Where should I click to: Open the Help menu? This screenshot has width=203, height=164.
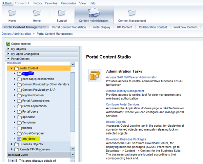(92, 3)
